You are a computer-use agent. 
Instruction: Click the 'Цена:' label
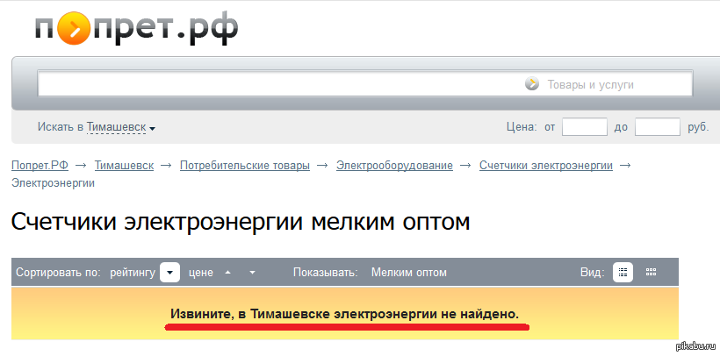522,127
